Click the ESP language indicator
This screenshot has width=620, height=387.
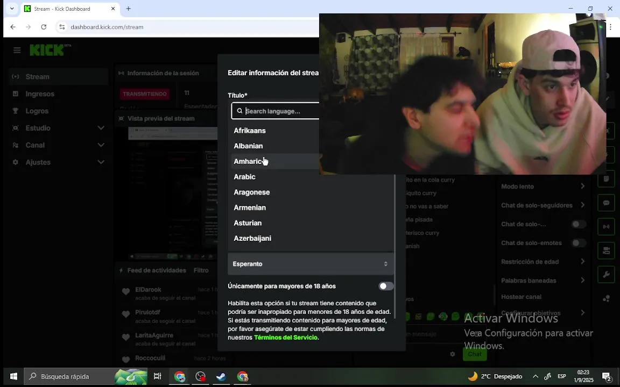click(x=561, y=376)
